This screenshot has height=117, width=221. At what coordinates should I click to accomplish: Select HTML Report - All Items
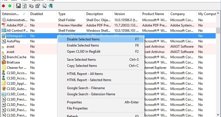coord(85,74)
